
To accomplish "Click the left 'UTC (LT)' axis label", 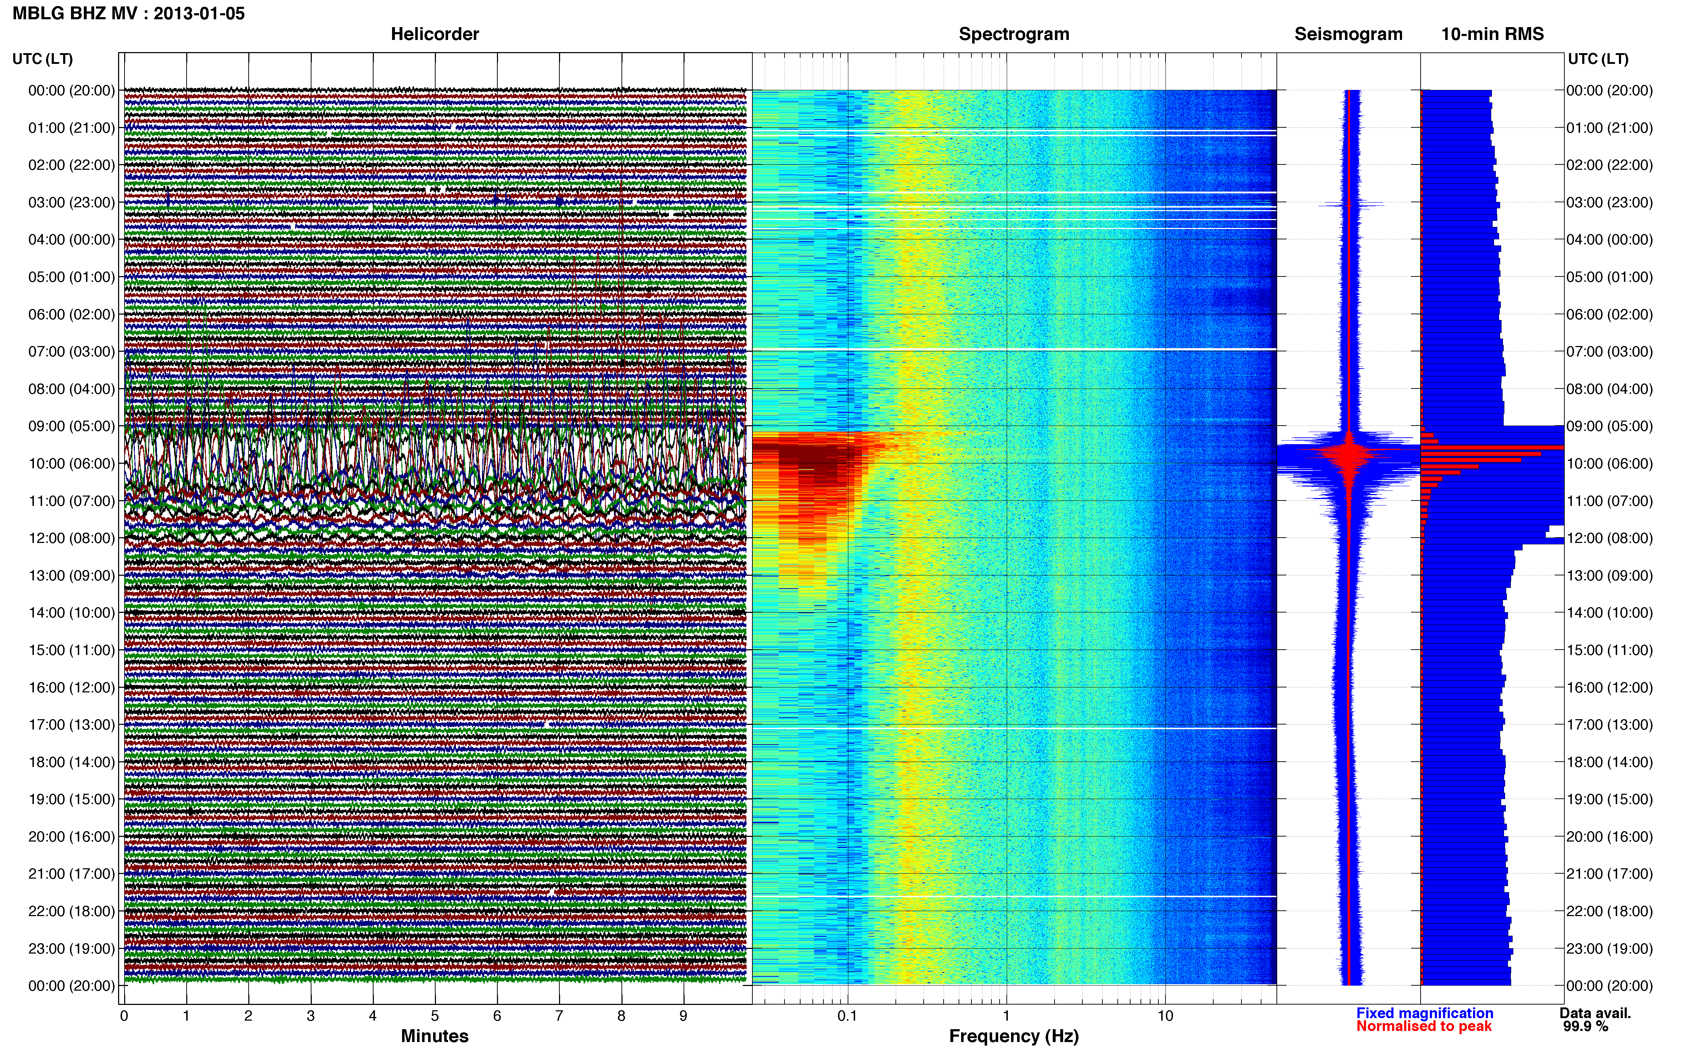I will point(43,59).
